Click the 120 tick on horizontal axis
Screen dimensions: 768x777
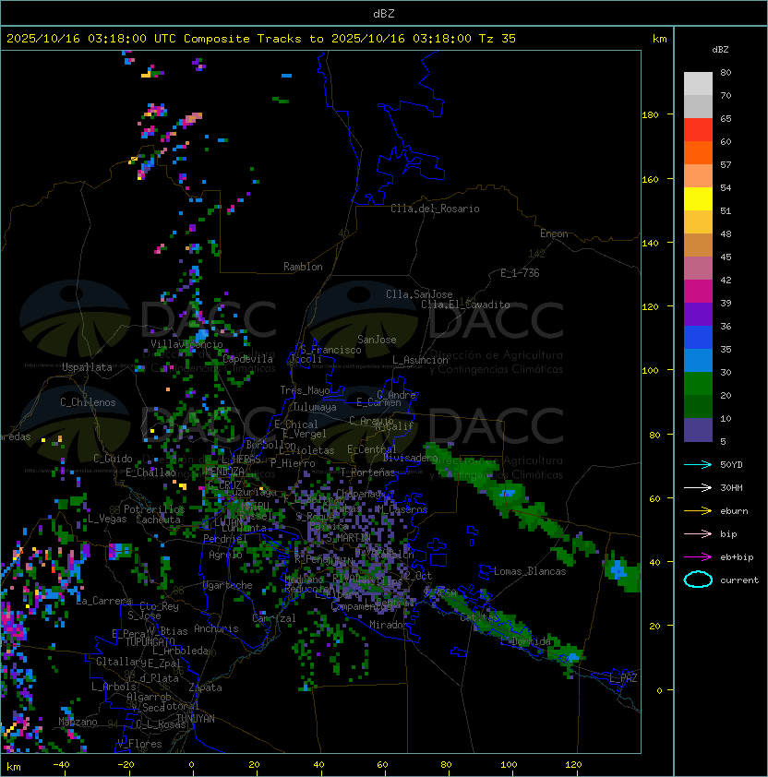(x=573, y=765)
